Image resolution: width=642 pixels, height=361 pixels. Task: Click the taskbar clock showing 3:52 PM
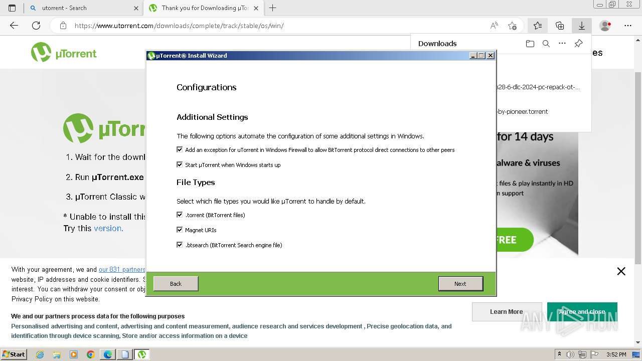tap(616, 354)
